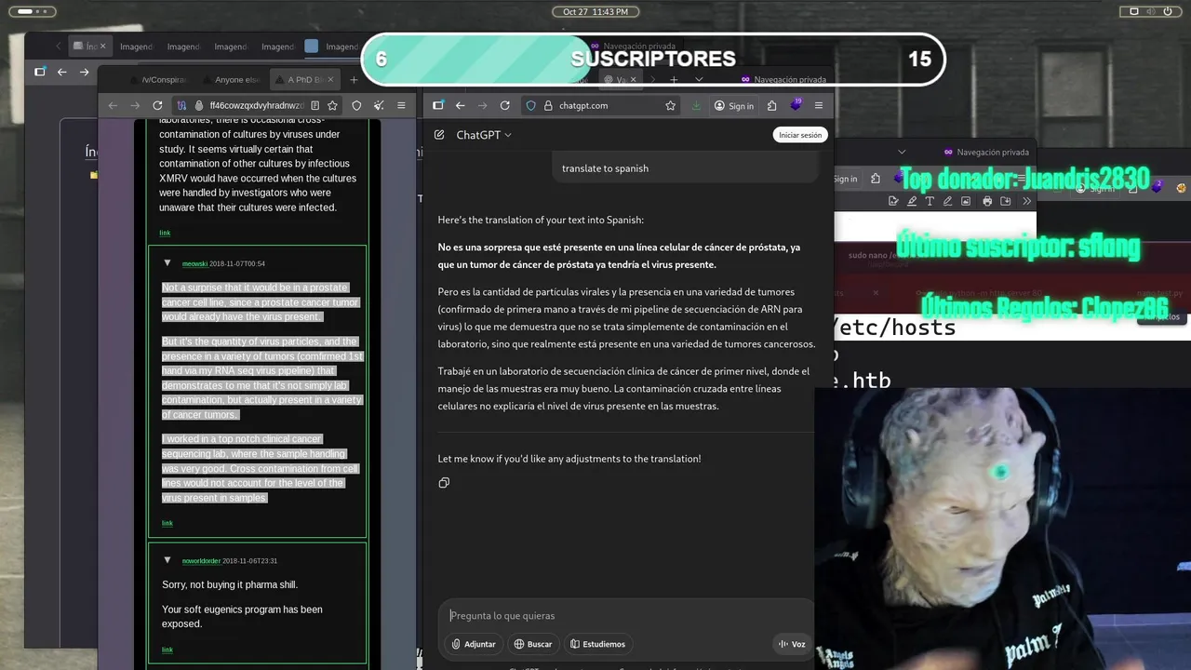This screenshot has width=1191, height=670.
Task: Open ChatGPT browser hamburger menu
Action: [x=819, y=105]
